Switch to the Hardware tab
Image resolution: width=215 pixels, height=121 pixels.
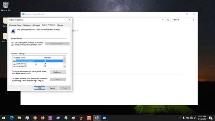click(x=27, y=25)
